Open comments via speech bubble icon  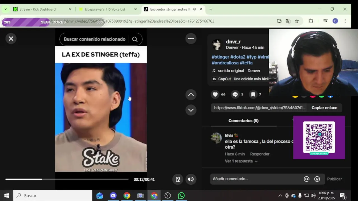click(x=235, y=94)
